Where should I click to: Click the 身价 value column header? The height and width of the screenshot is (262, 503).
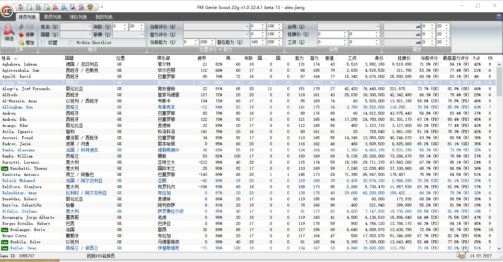[x=379, y=58]
